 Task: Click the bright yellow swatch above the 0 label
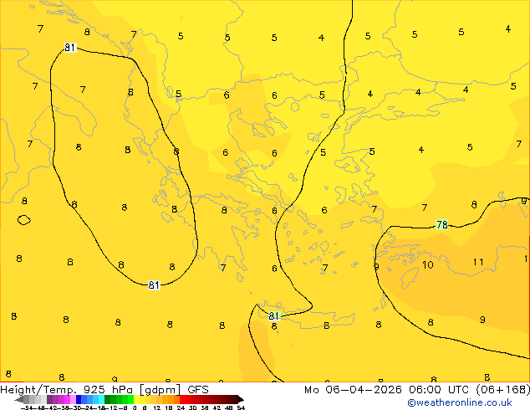click(x=136, y=399)
